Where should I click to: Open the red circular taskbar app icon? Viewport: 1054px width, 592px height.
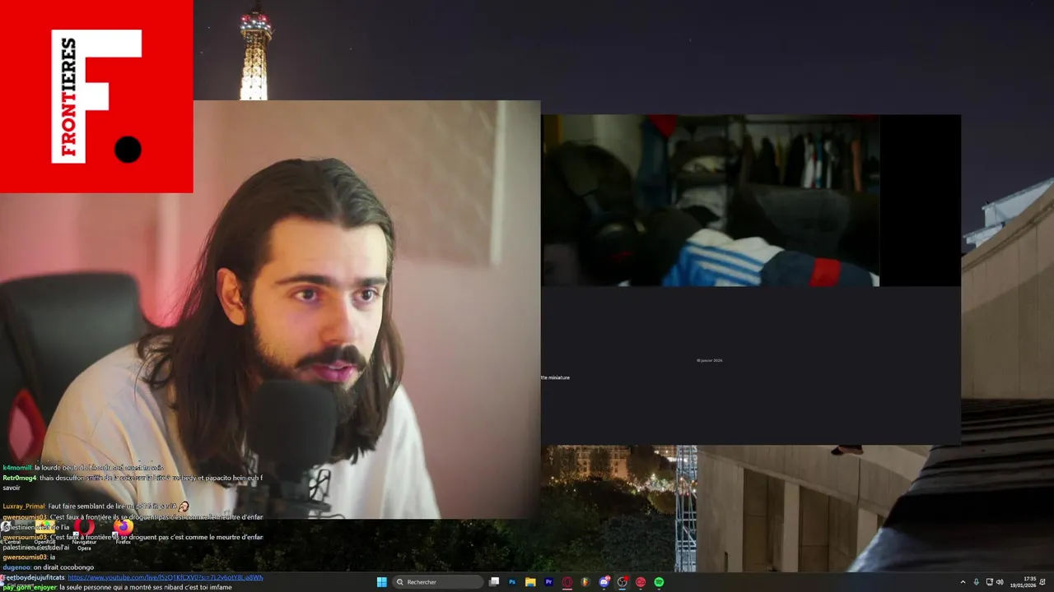click(641, 582)
